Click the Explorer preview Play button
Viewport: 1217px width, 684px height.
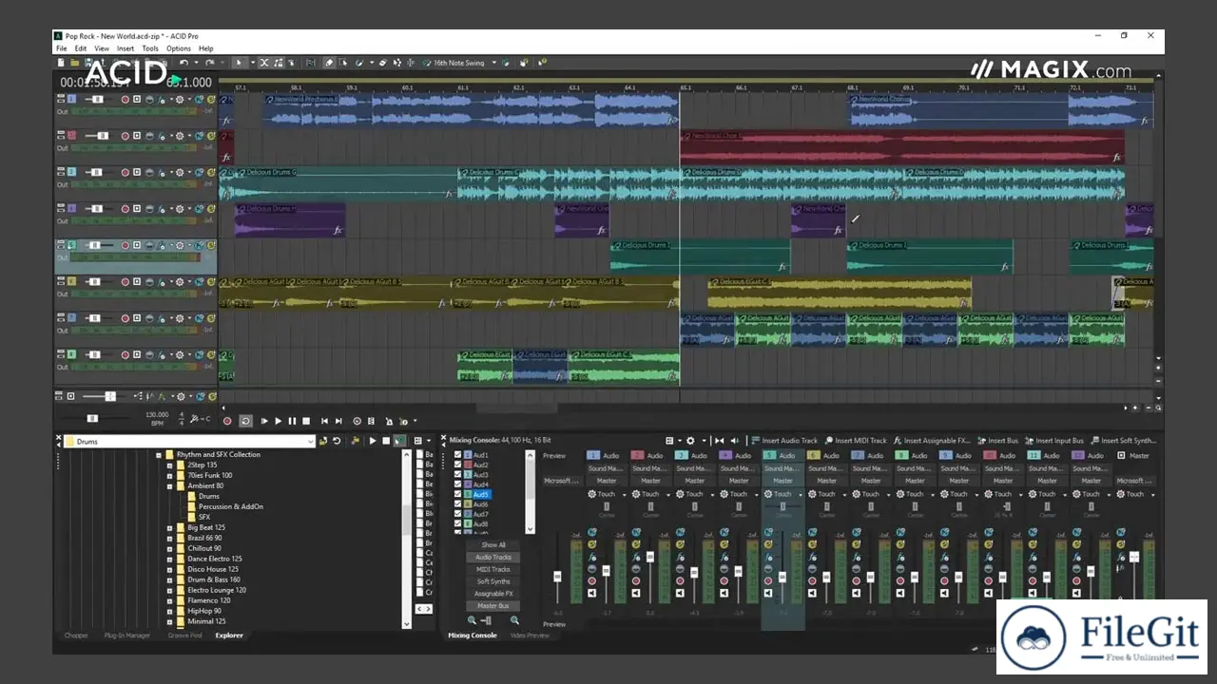373,441
